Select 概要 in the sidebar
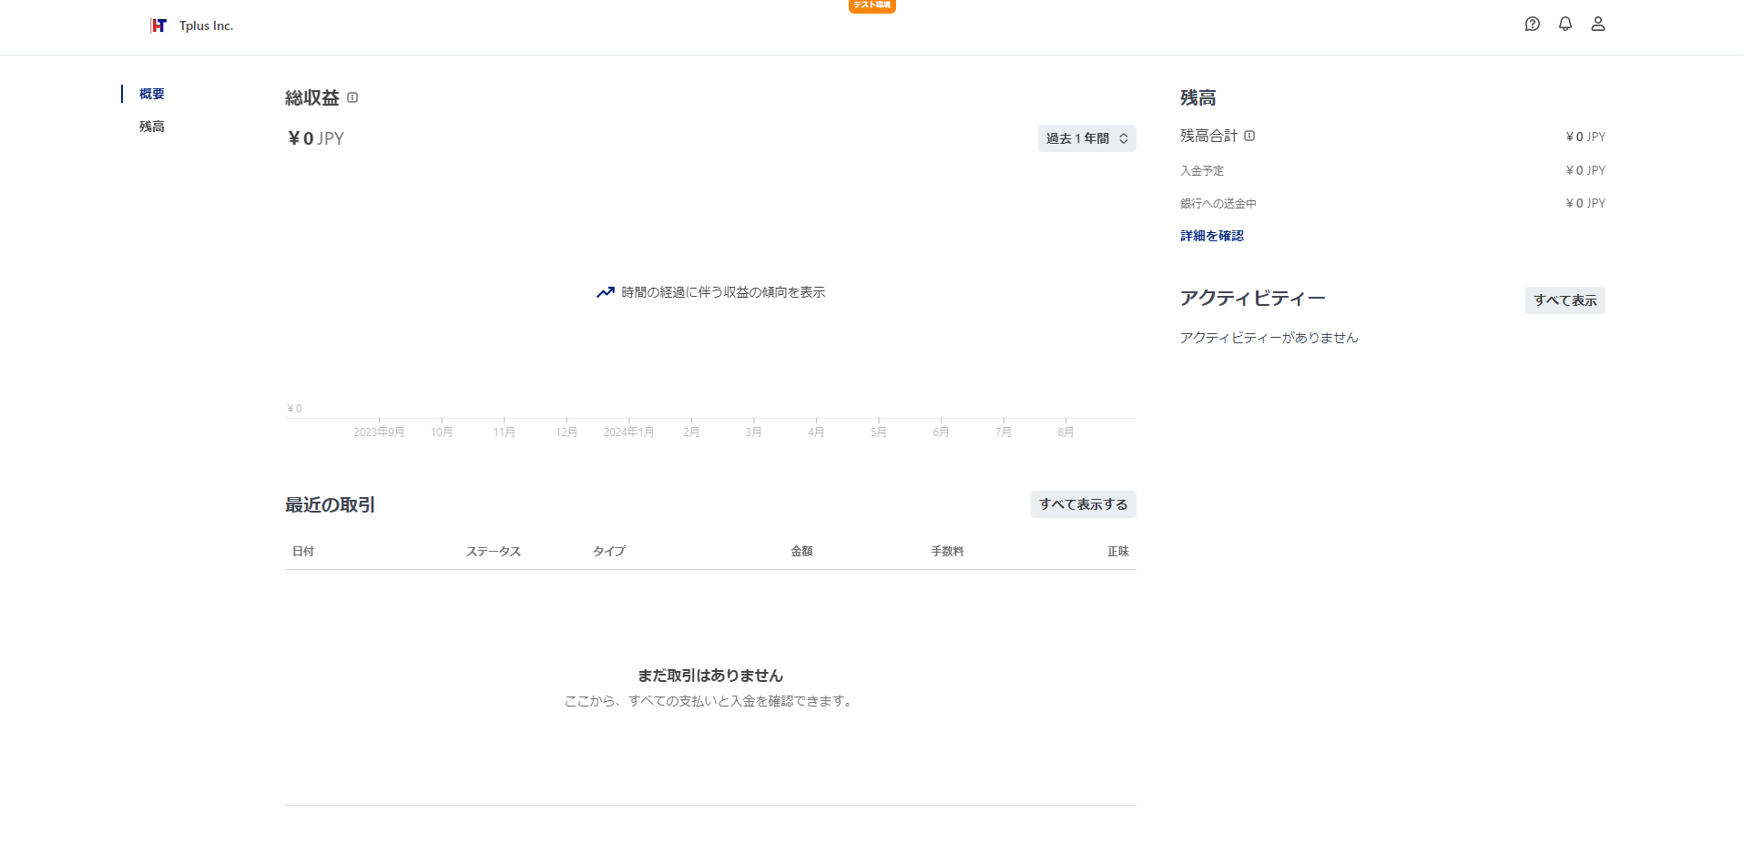Image resolution: width=1743 pixels, height=854 pixels. click(152, 94)
